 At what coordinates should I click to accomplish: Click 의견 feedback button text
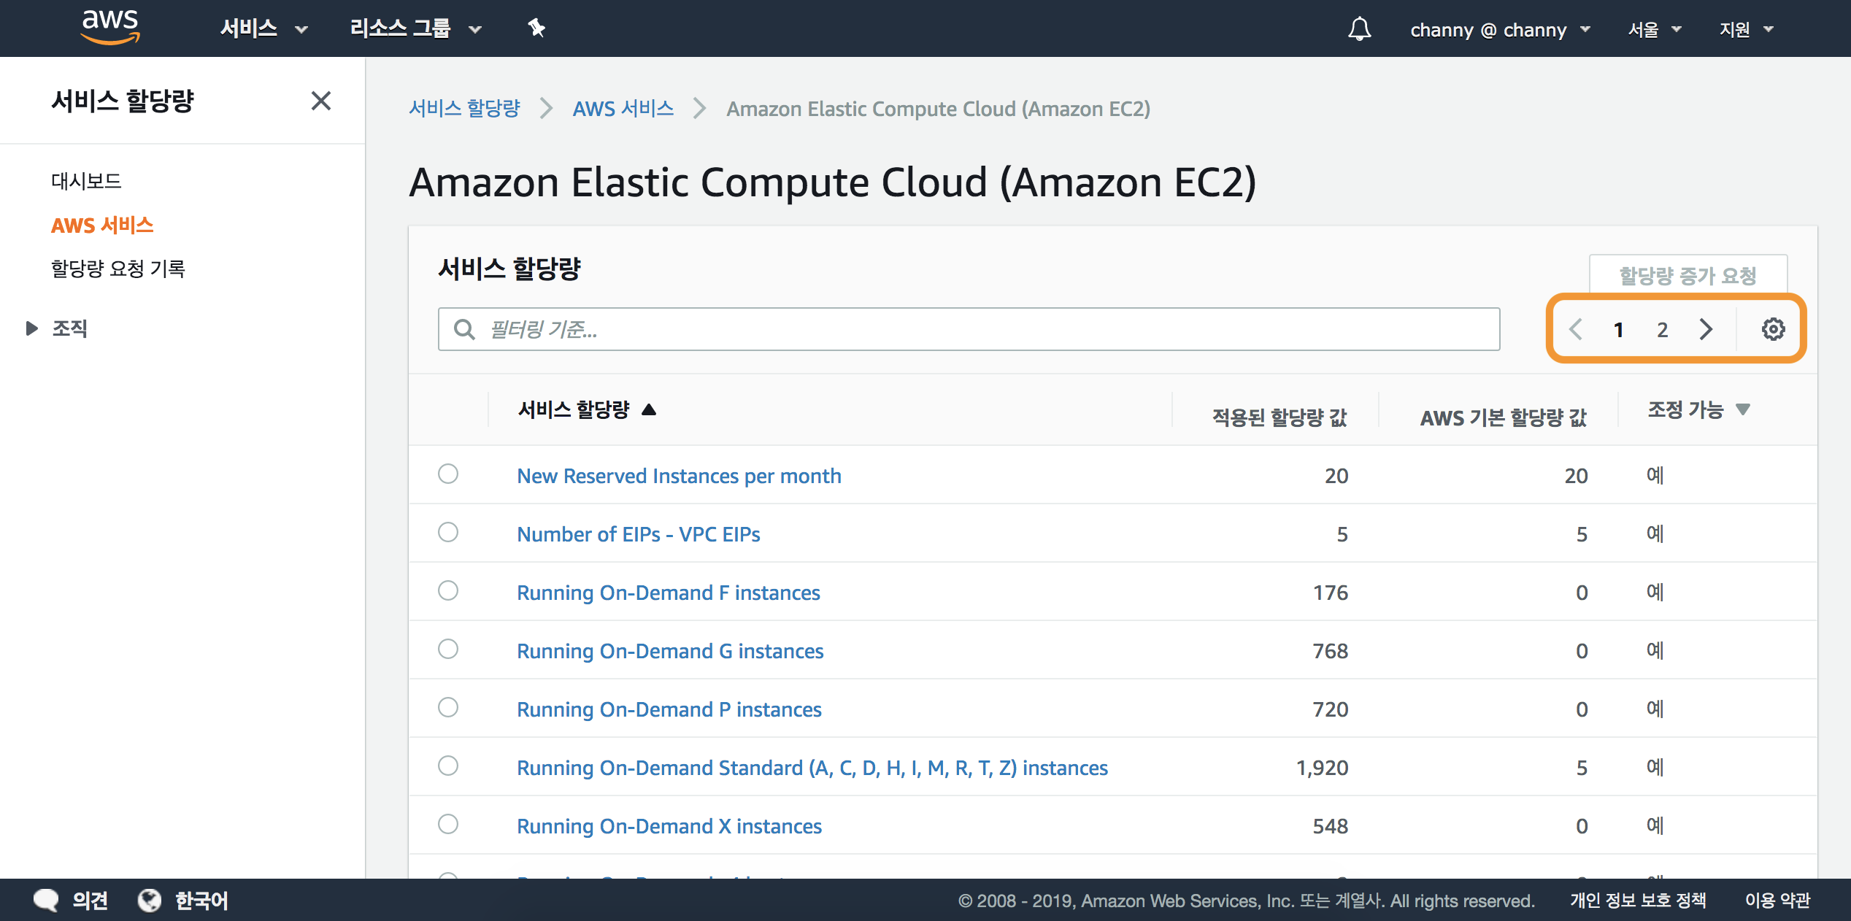tap(91, 901)
